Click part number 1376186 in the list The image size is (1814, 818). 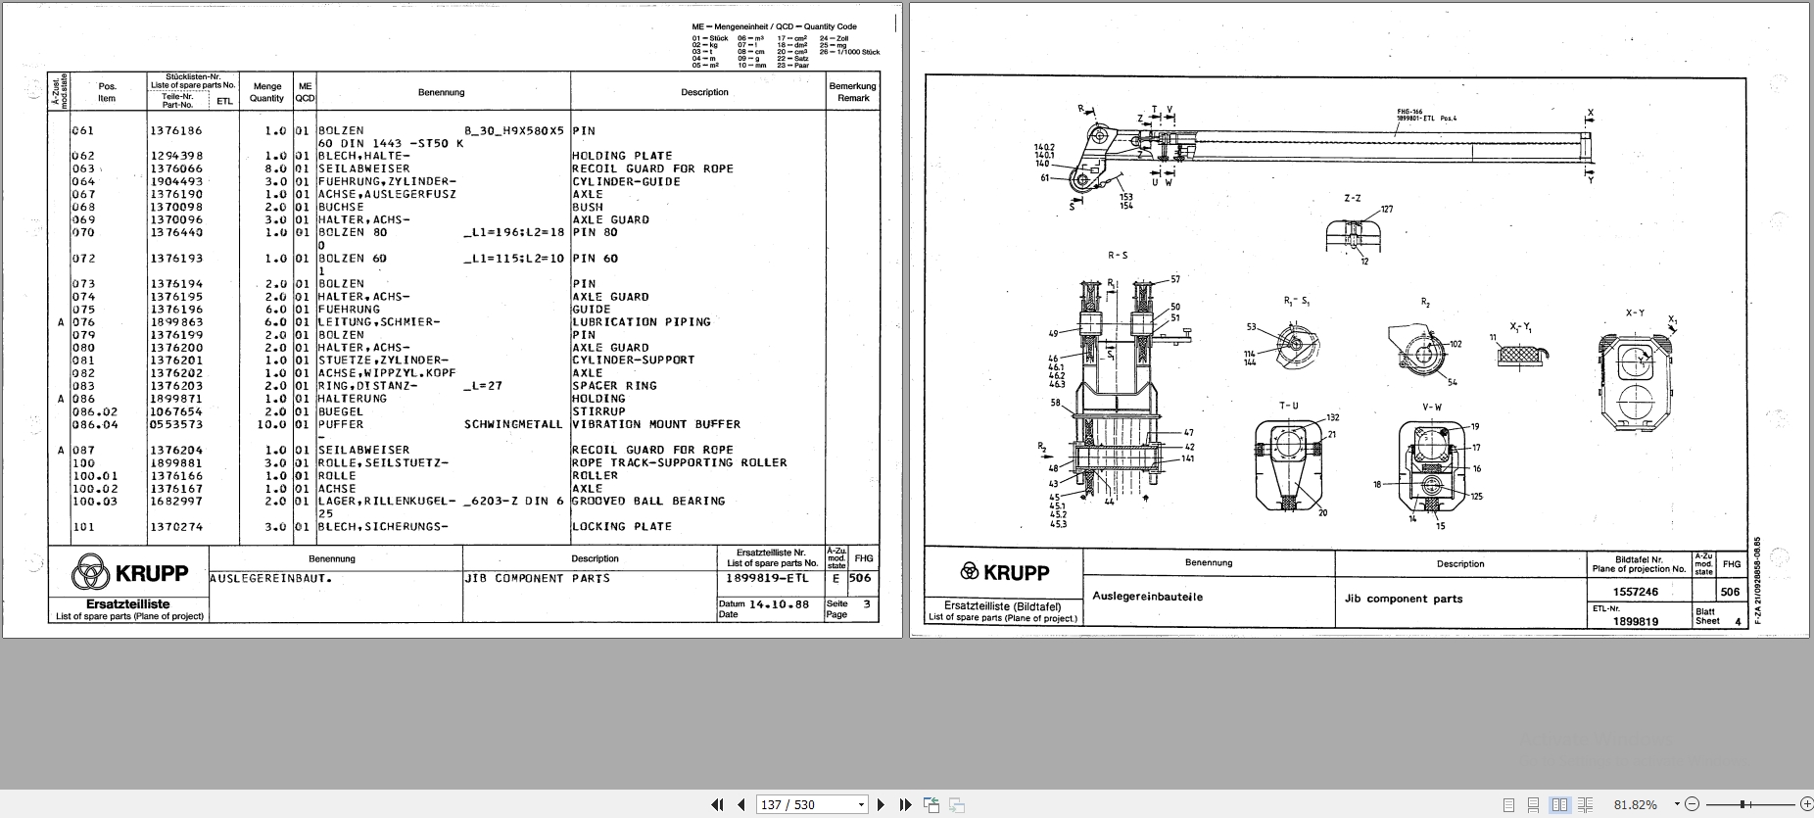tap(176, 130)
